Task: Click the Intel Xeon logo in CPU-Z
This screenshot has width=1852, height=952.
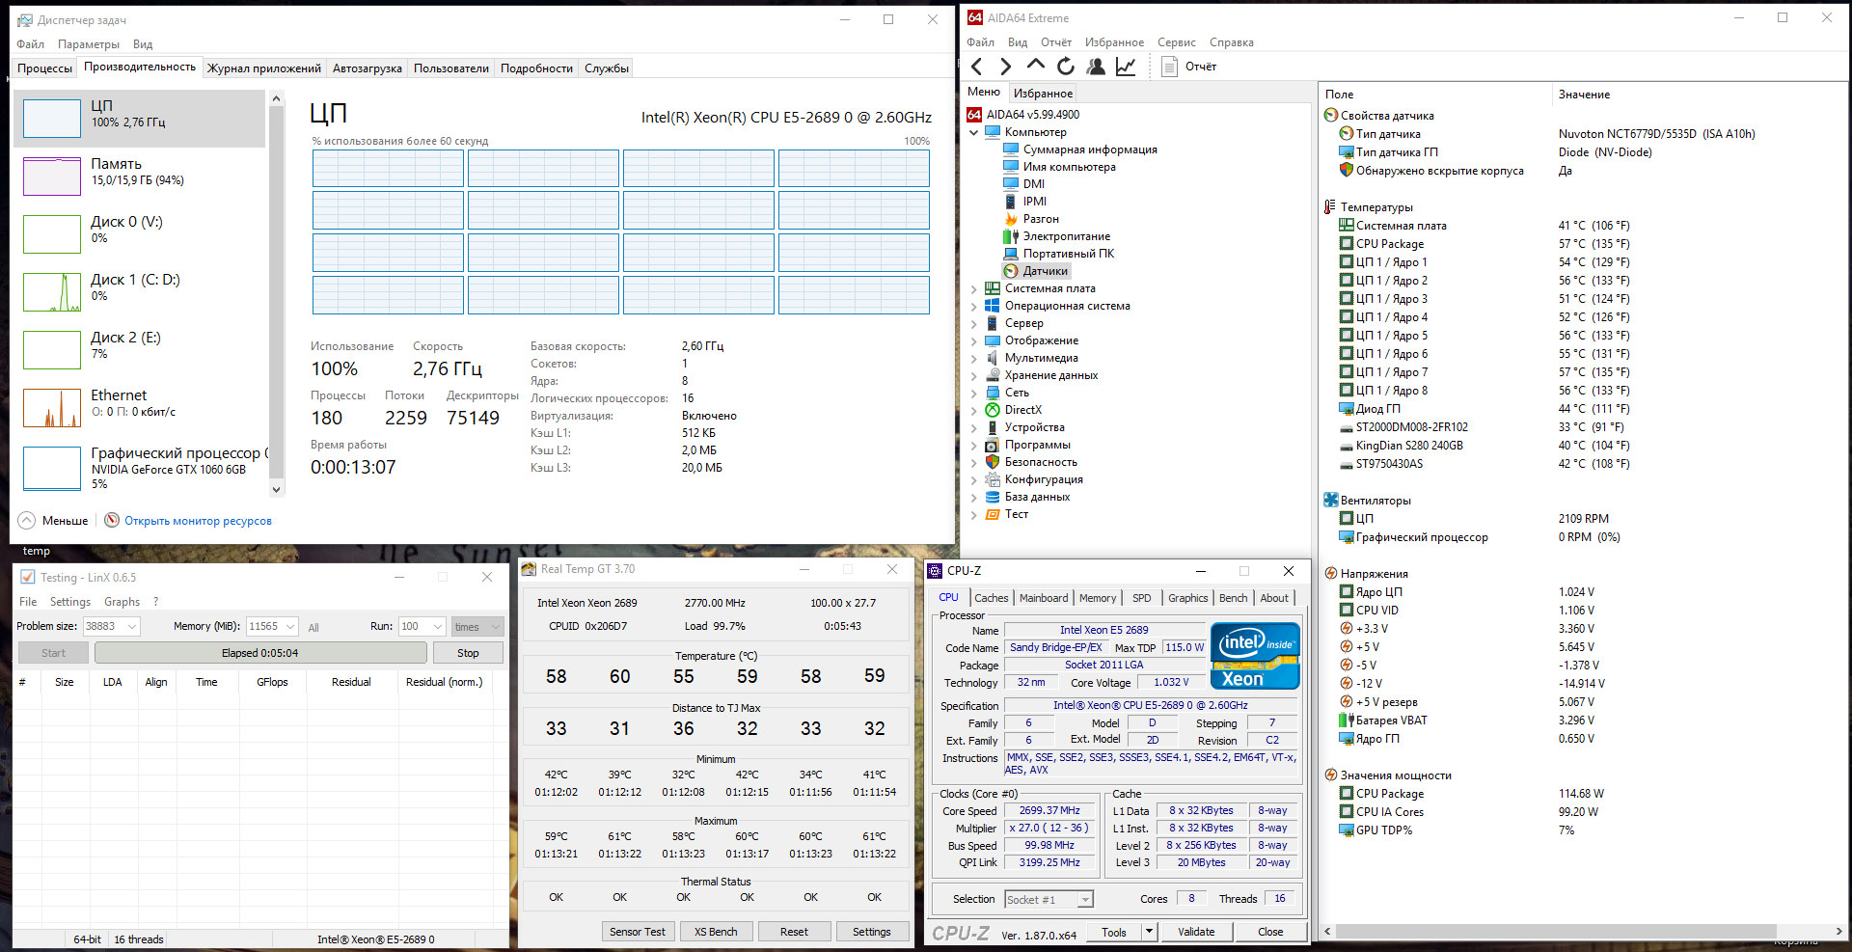Action: [x=1255, y=656]
